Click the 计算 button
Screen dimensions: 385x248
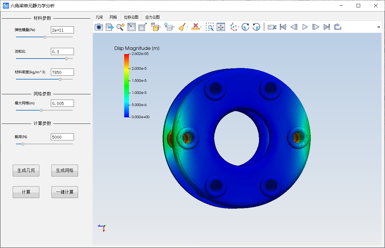point(26,192)
